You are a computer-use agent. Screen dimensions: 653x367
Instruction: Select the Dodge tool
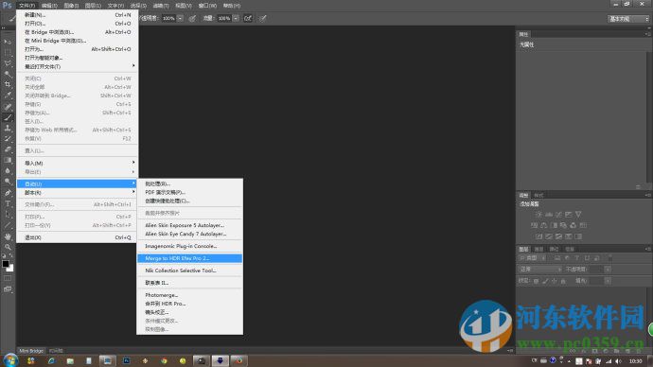click(8, 182)
